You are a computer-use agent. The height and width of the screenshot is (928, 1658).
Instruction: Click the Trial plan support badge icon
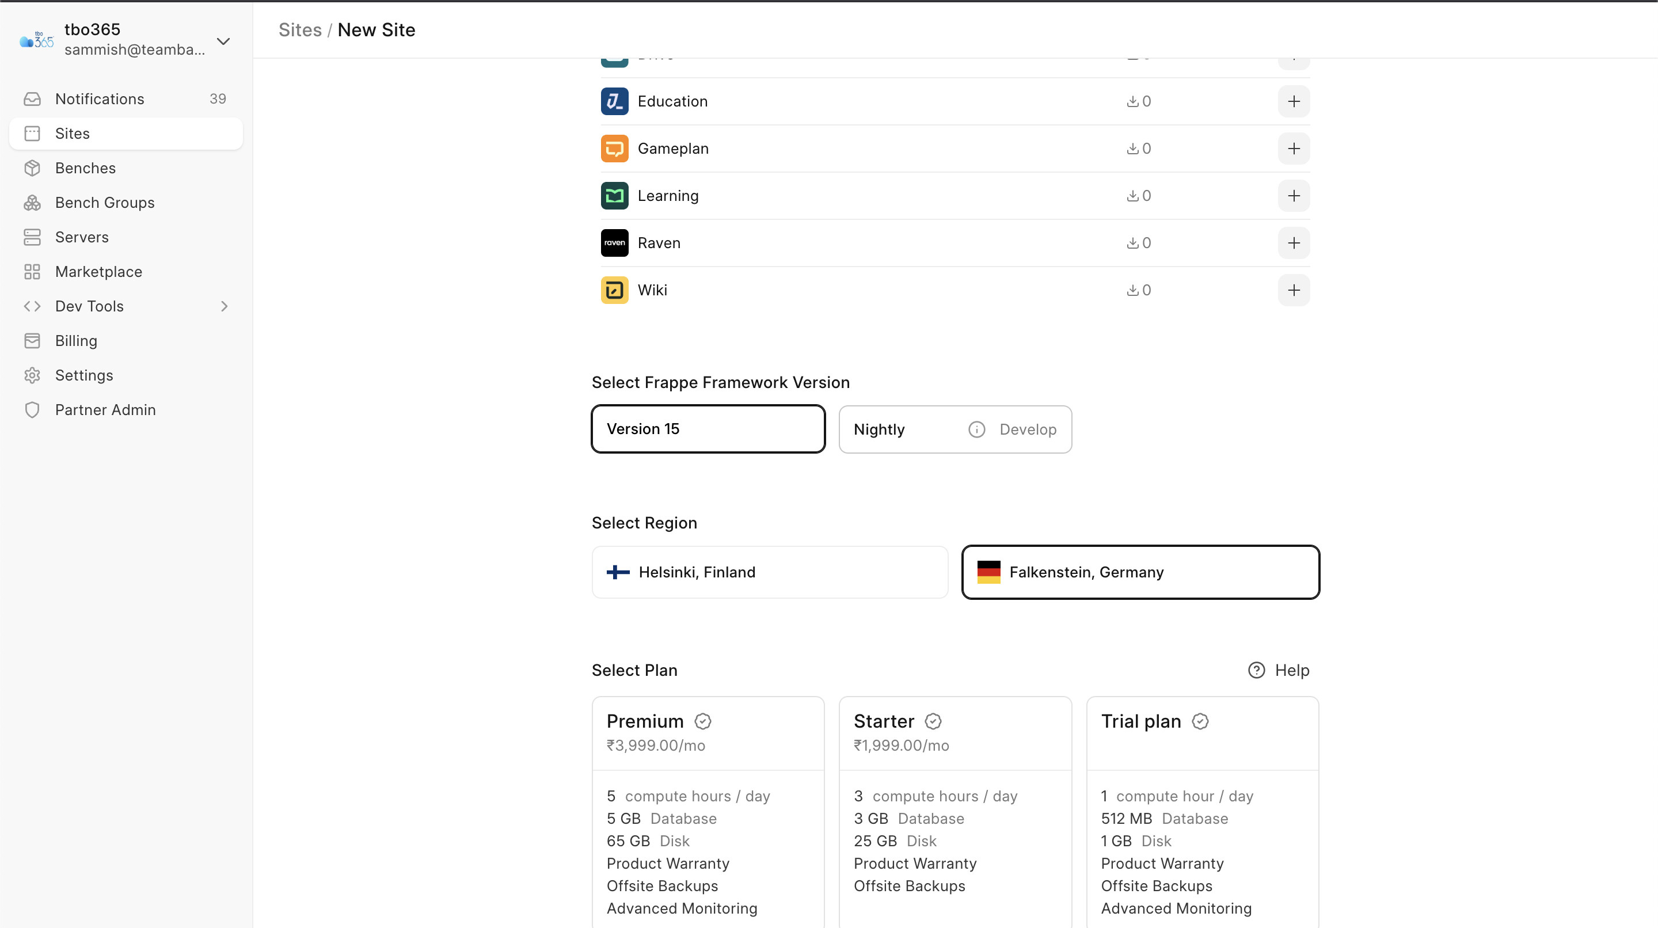[x=1200, y=721]
